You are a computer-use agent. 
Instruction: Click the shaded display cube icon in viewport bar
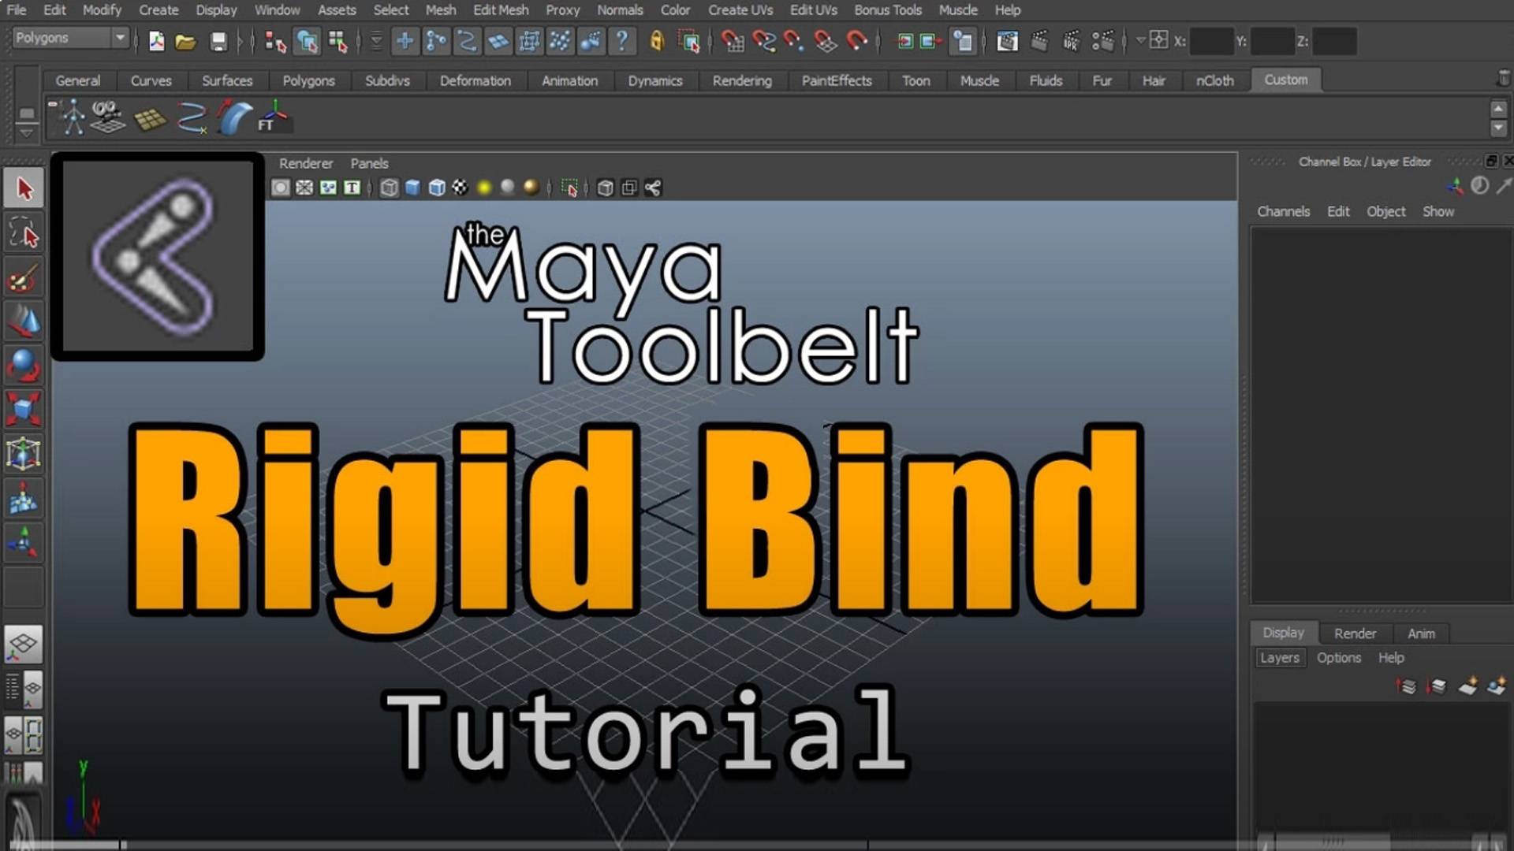tap(412, 188)
